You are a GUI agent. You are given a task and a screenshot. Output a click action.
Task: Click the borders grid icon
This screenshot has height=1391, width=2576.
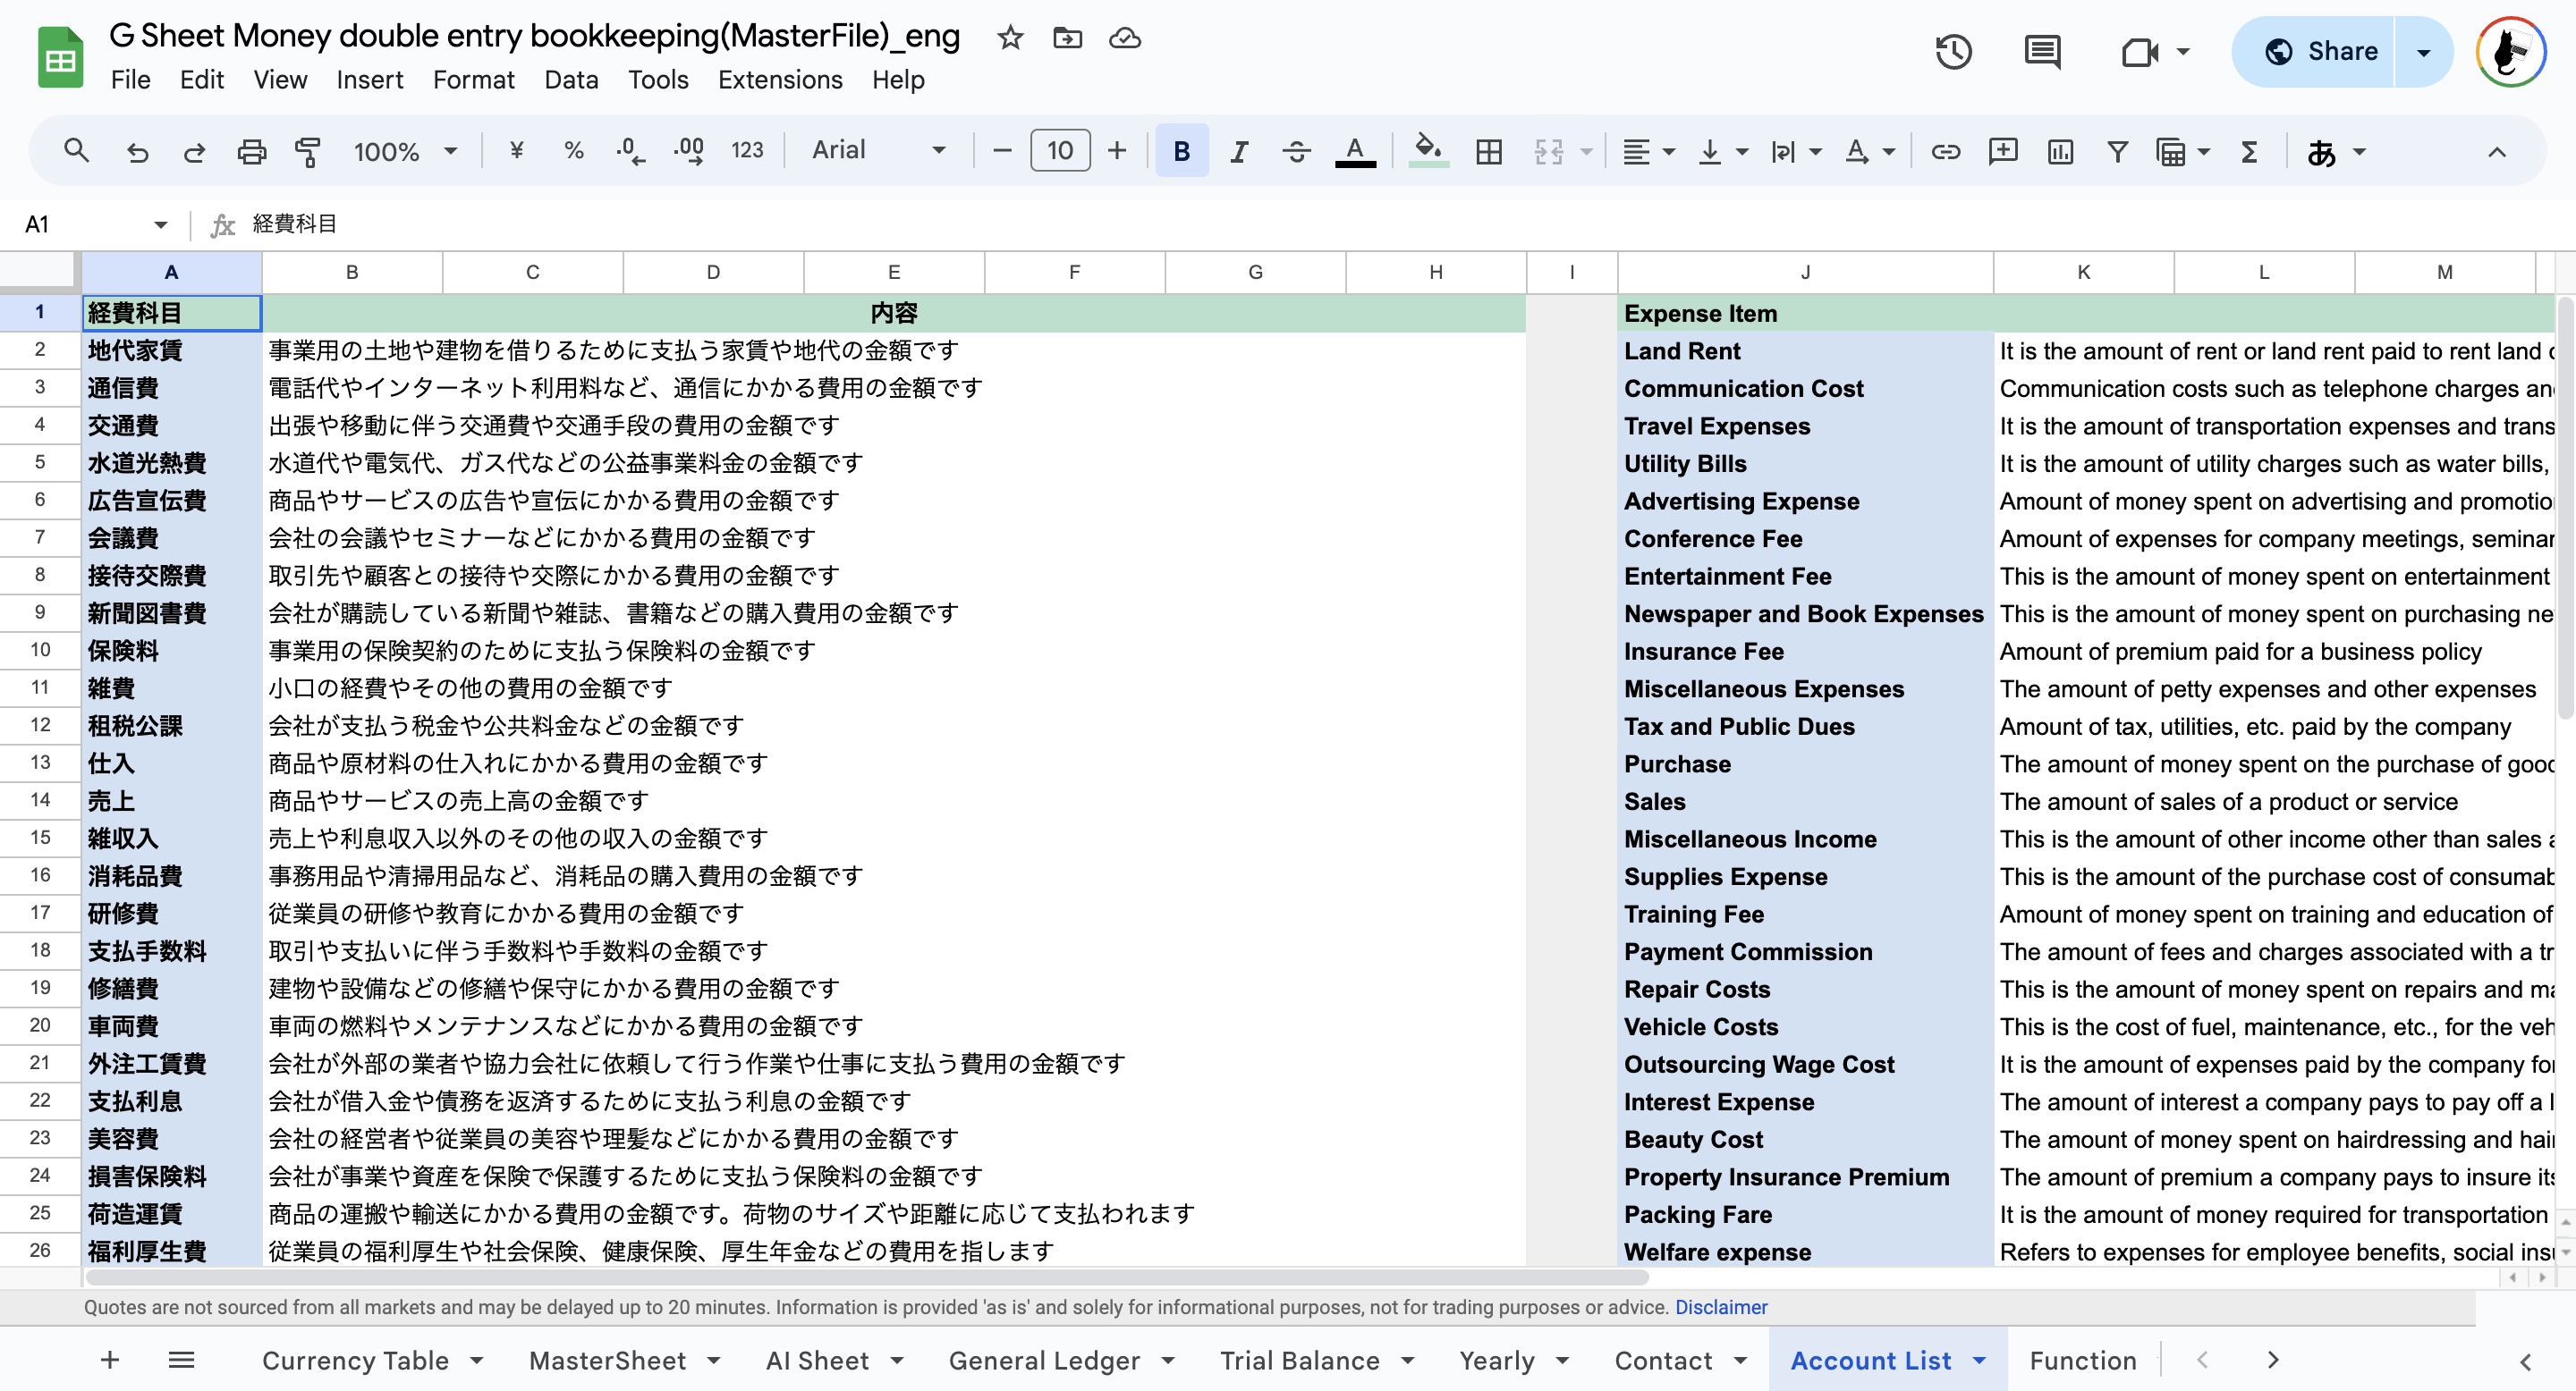(1489, 151)
